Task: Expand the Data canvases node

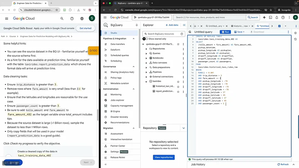Action: coord(146,63)
